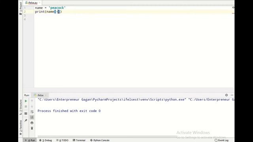Click line number 3 in the gutter

25,15
